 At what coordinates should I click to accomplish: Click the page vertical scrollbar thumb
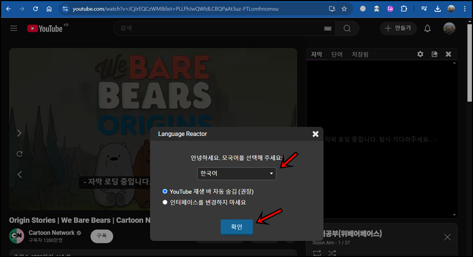pyautogui.click(x=470, y=62)
